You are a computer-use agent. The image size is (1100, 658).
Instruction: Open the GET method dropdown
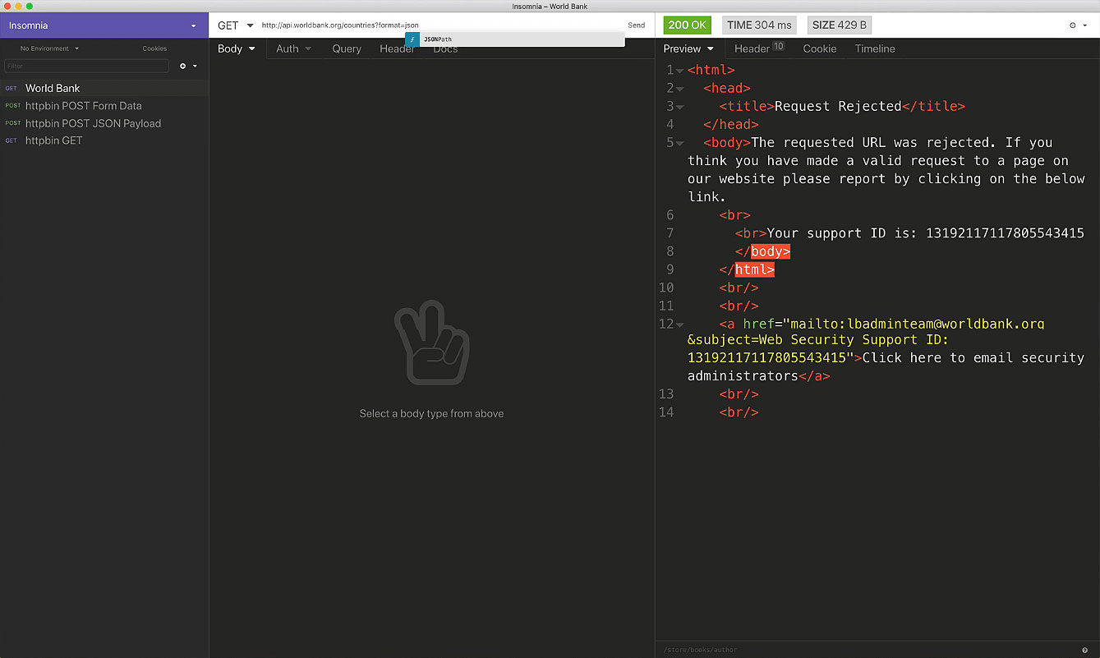pos(235,25)
